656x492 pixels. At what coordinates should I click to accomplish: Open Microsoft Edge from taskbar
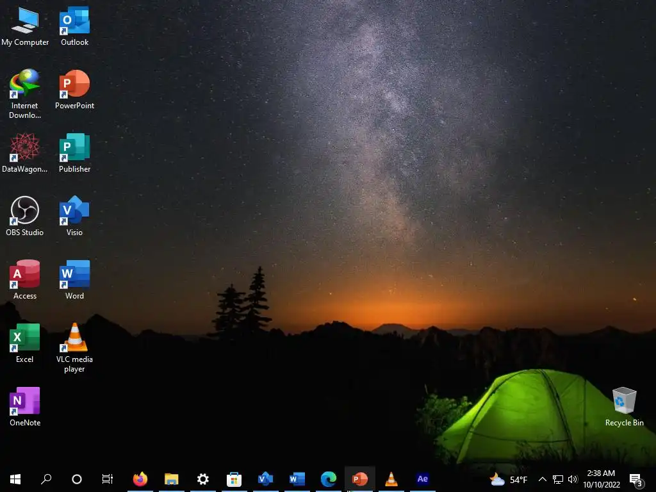tap(329, 479)
